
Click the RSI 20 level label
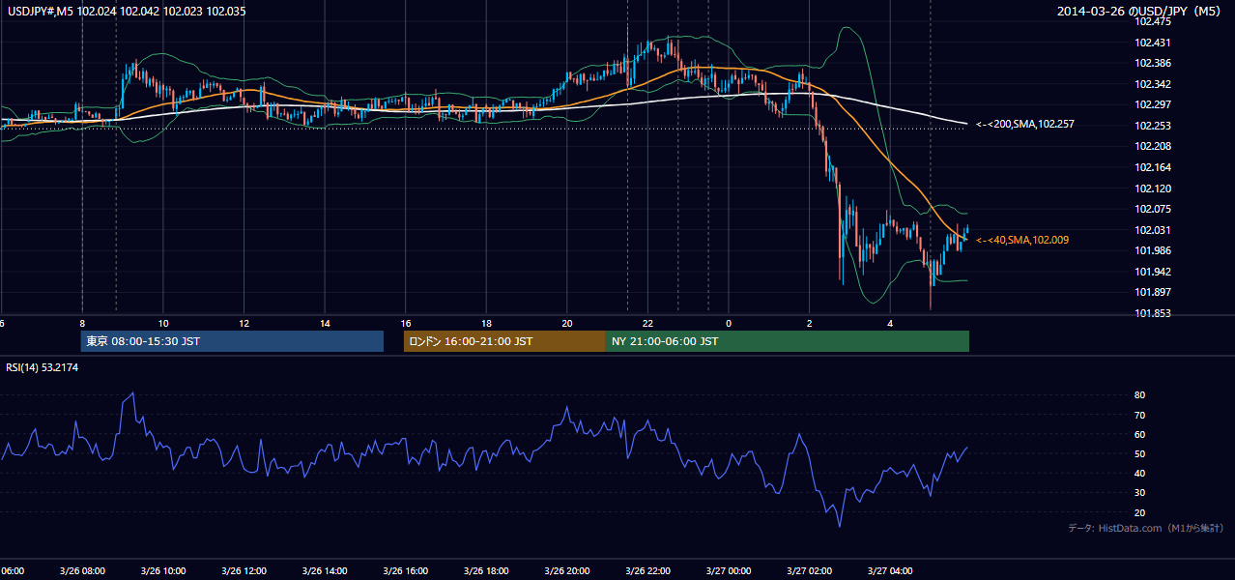point(1140,512)
